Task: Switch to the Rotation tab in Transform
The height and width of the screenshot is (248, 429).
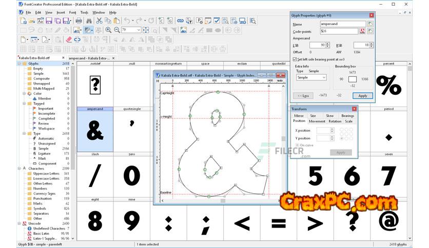Action: click(335, 121)
